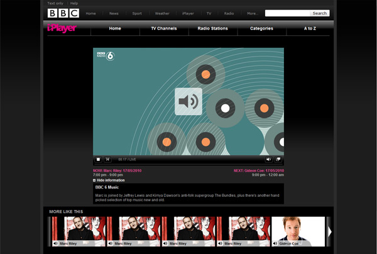Click the 7:00 pm - 9:00 pm time text
Image resolution: width=377 pixels, height=254 pixels.
click(108, 175)
